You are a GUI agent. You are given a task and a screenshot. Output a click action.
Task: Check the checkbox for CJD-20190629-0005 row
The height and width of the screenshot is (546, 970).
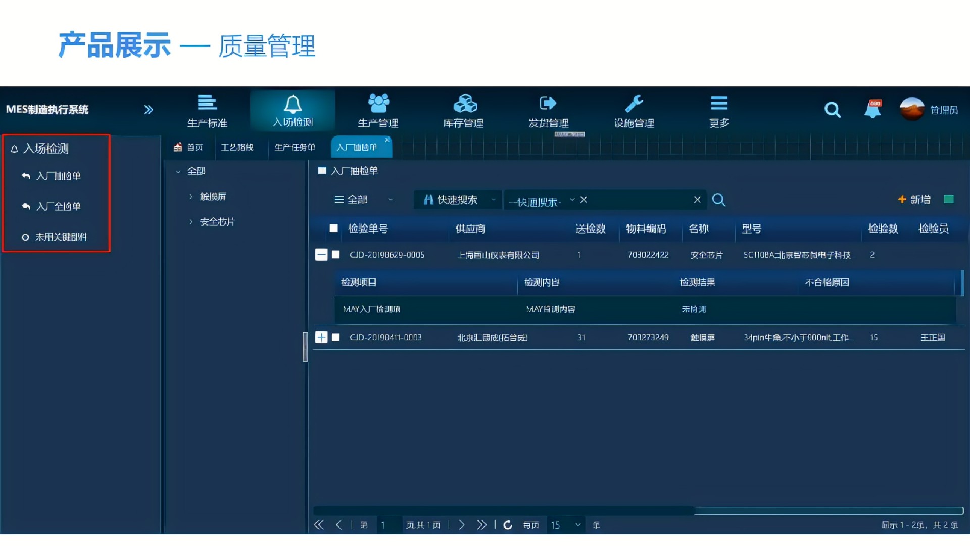(x=336, y=255)
